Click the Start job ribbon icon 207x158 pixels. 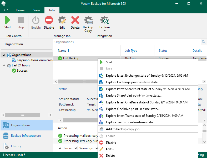coord(8,20)
